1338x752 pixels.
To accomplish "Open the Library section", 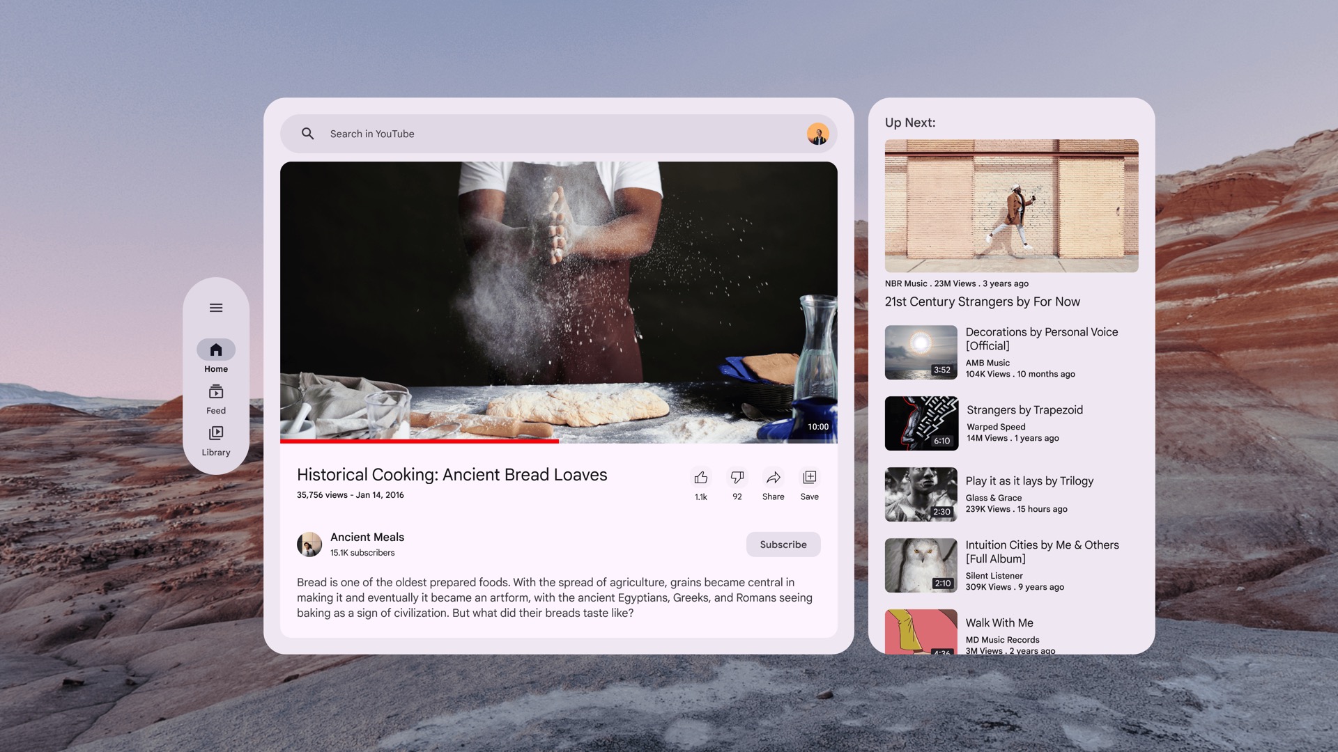I will click(x=216, y=434).
